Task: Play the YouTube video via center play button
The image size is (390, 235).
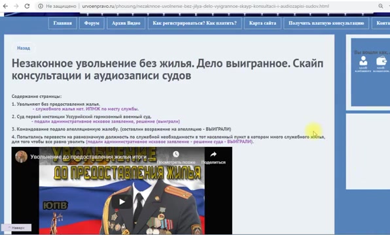Action: (122, 202)
